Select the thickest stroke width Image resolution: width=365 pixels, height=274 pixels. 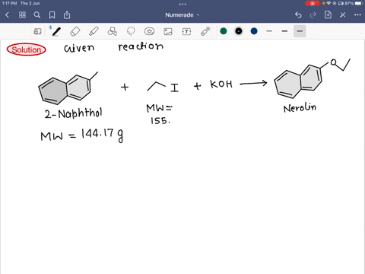coord(300,31)
